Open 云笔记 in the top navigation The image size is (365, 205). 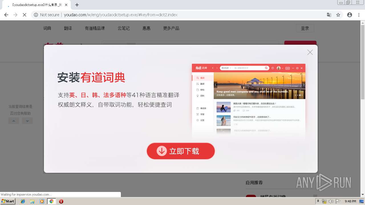coord(123,28)
